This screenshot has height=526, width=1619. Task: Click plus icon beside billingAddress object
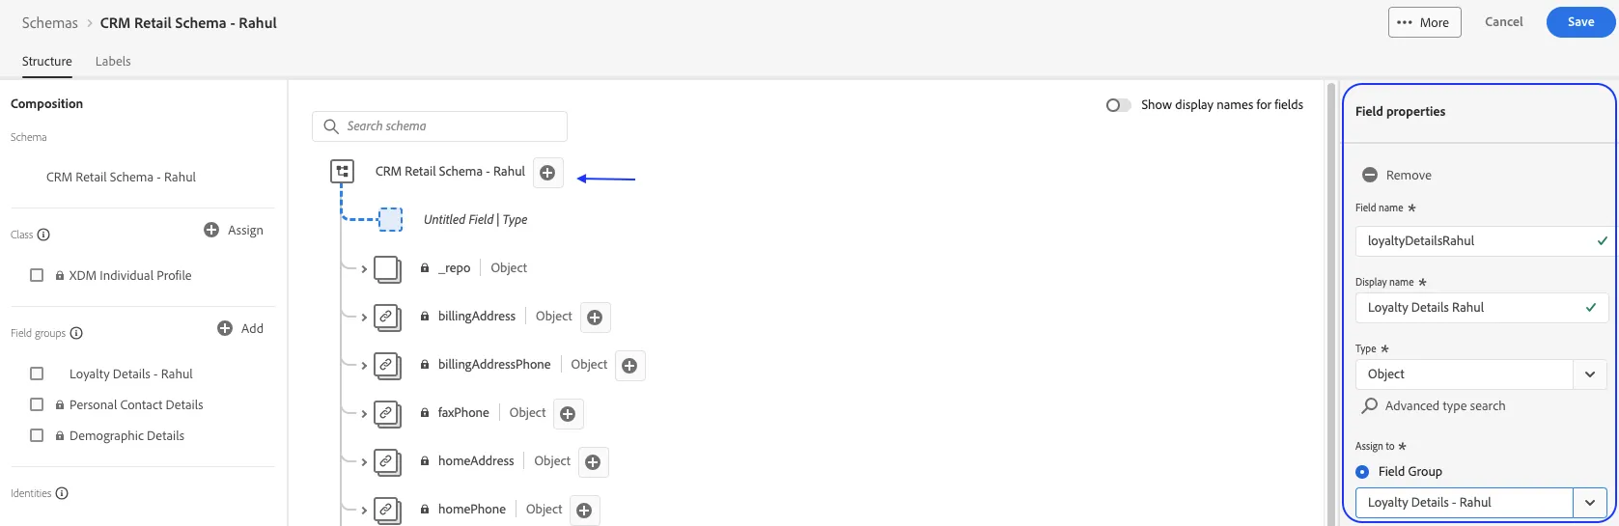pos(596,318)
